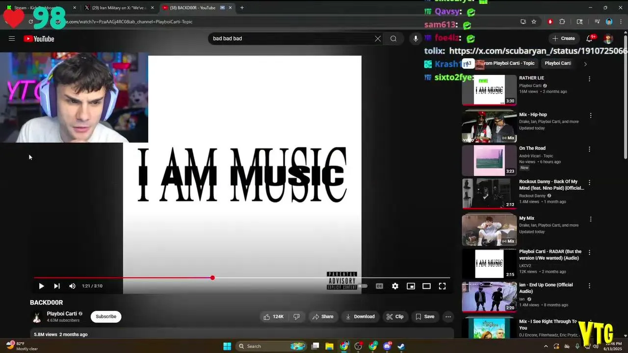Screen dimensions: 628x353
Task: Open options menu for End Up Gone
Action: (590, 286)
